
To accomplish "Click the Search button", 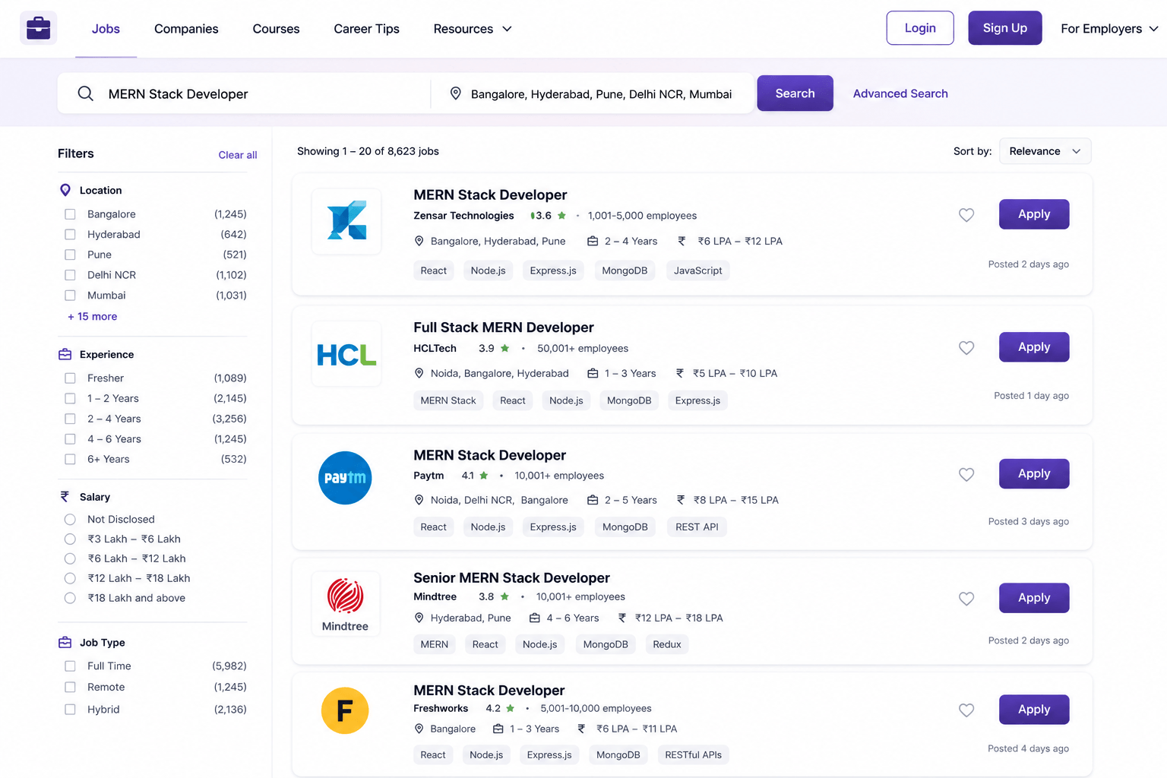I will coord(795,93).
